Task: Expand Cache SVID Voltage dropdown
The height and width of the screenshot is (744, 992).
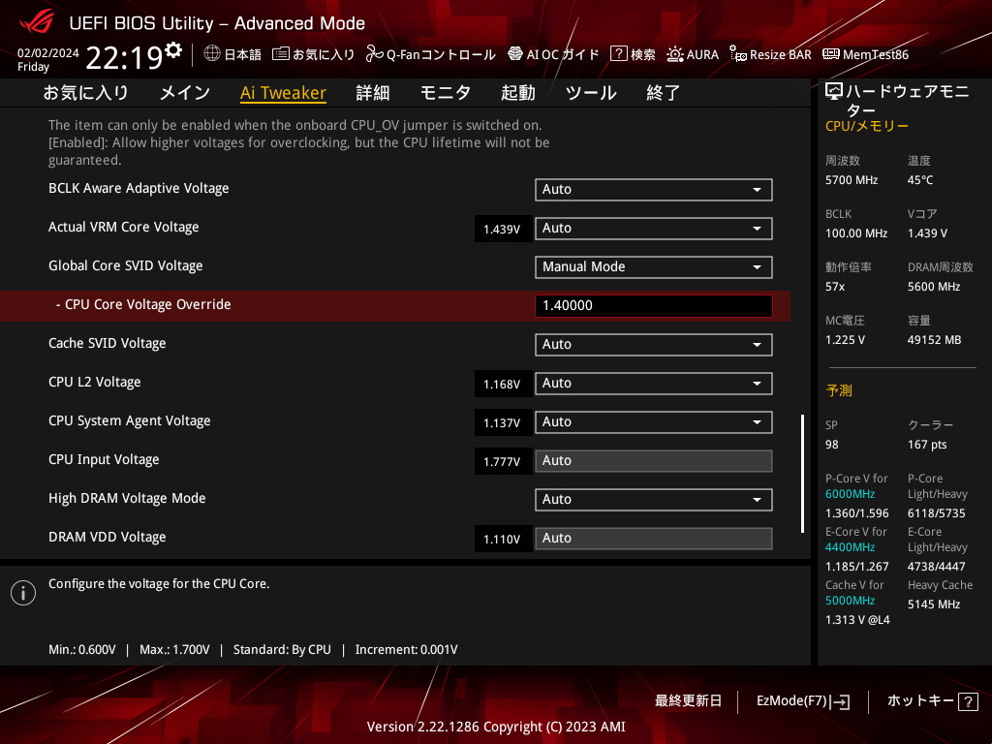Action: (x=654, y=345)
